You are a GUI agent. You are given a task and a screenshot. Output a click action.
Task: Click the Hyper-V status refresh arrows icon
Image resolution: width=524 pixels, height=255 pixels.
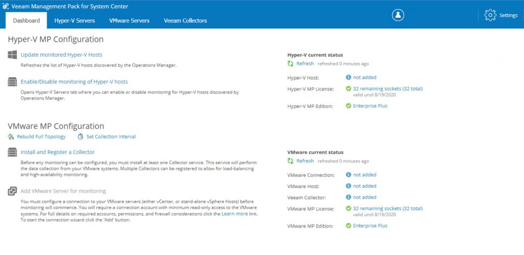(291, 63)
